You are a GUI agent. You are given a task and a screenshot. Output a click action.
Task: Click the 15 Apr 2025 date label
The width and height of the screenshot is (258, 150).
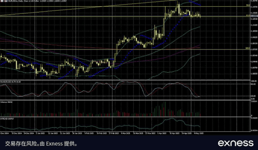click(174, 133)
